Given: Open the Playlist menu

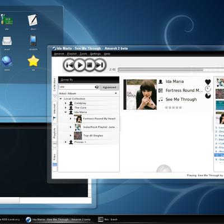Looking at the screenshot, I should pyautogui.click(x=72, y=54).
